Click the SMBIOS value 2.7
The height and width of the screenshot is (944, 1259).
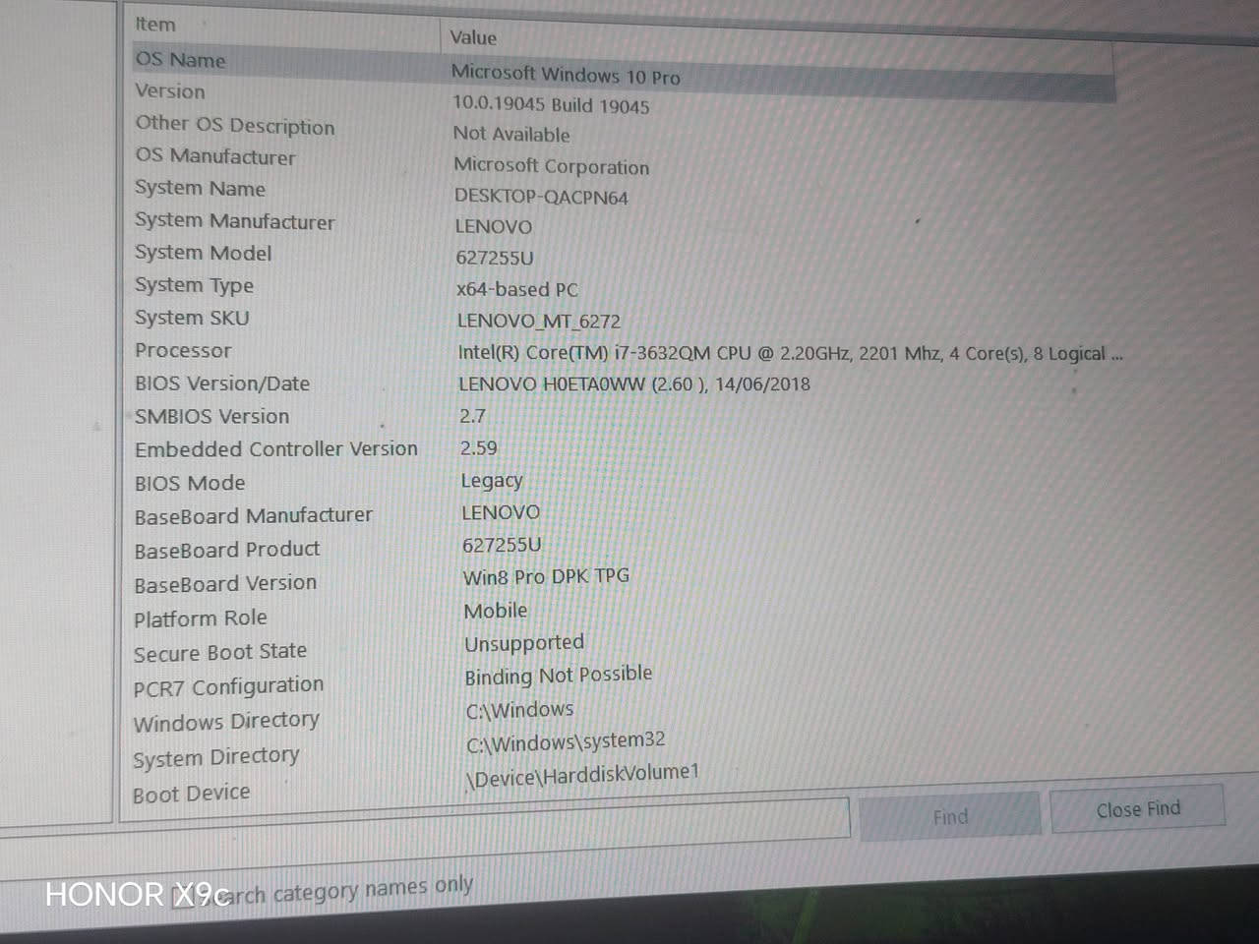[x=473, y=416]
